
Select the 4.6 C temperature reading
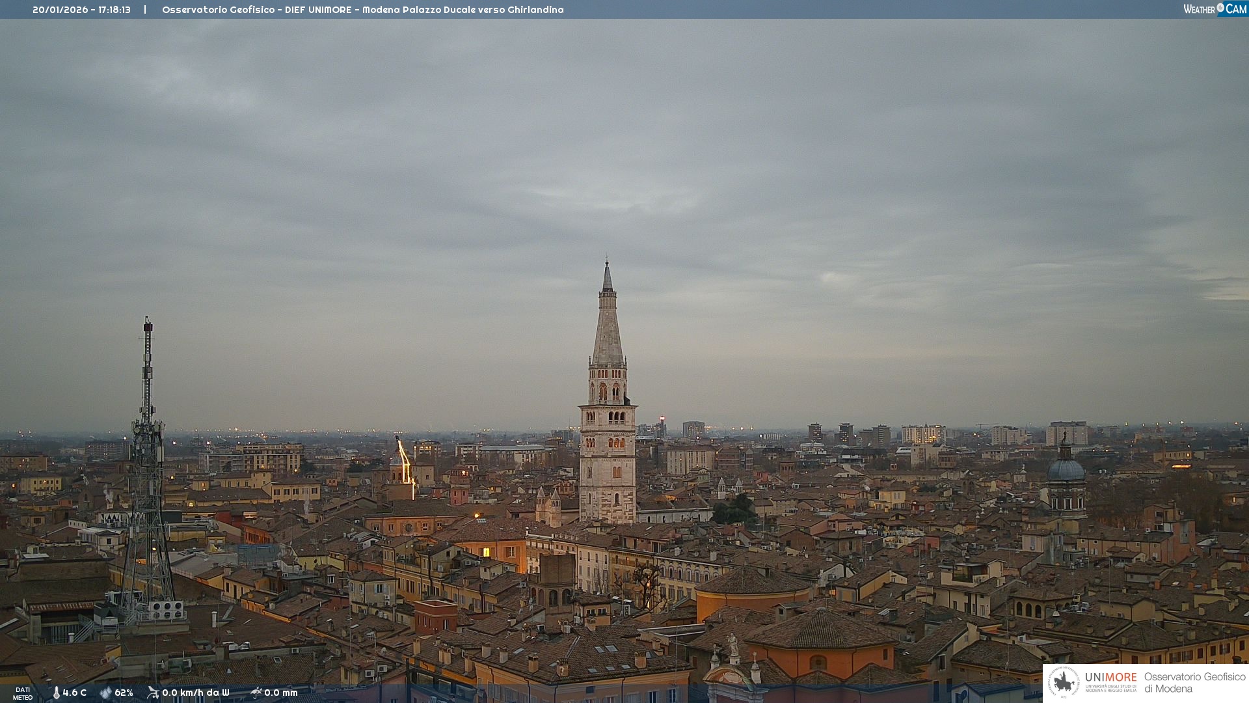(x=74, y=693)
